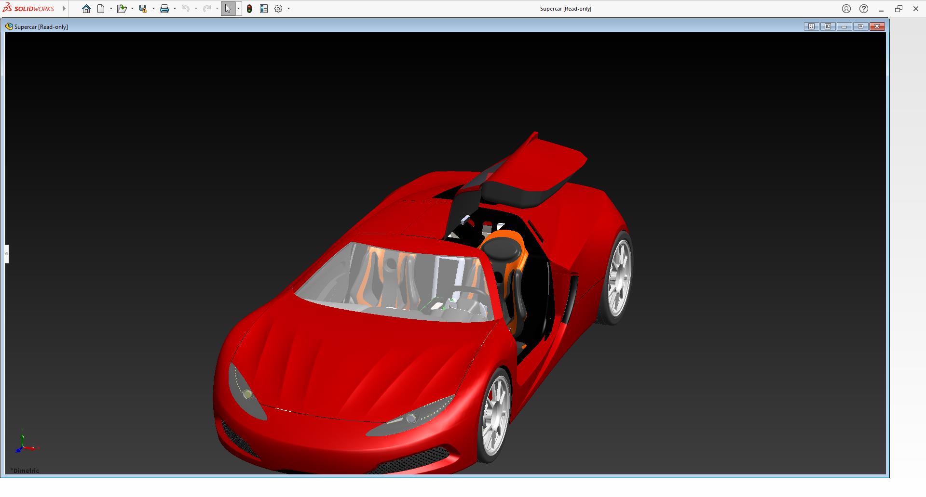
Task: Print the current model
Action: 164,9
